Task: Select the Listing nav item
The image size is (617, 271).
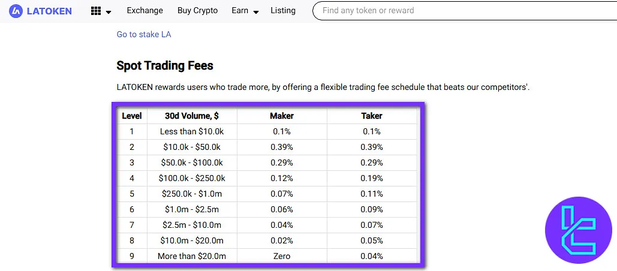Action: [x=283, y=10]
